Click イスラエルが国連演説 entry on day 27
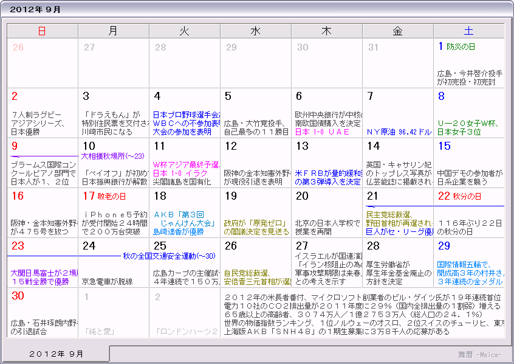 coord(328,268)
